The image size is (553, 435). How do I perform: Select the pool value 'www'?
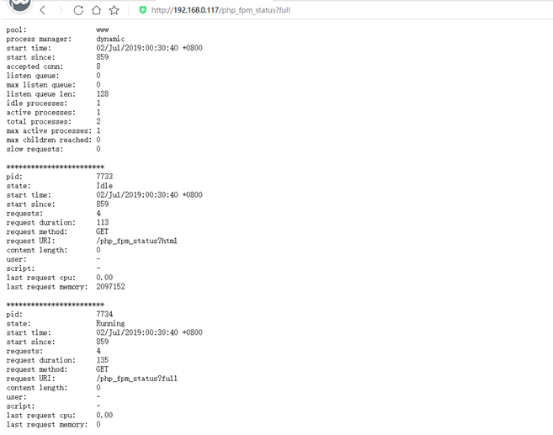[x=103, y=30]
